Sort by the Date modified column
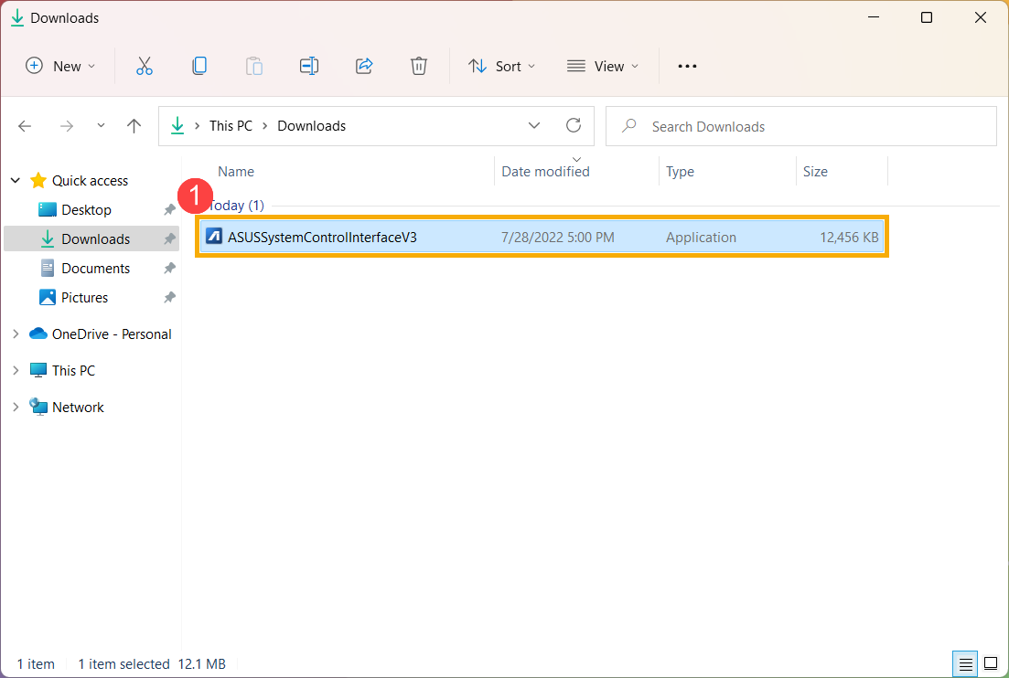The width and height of the screenshot is (1009, 678). [x=545, y=172]
